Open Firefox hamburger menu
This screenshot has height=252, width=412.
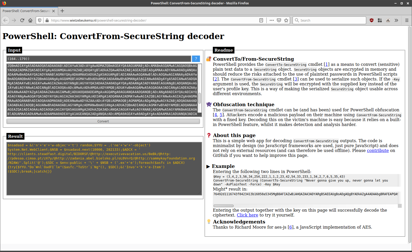click(407, 20)
